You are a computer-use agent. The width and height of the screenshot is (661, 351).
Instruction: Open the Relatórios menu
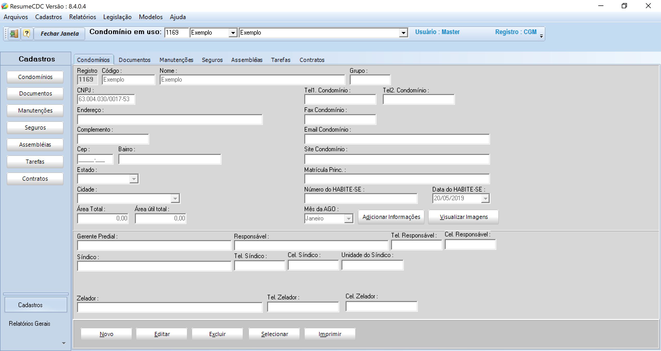tap(83, 17)
